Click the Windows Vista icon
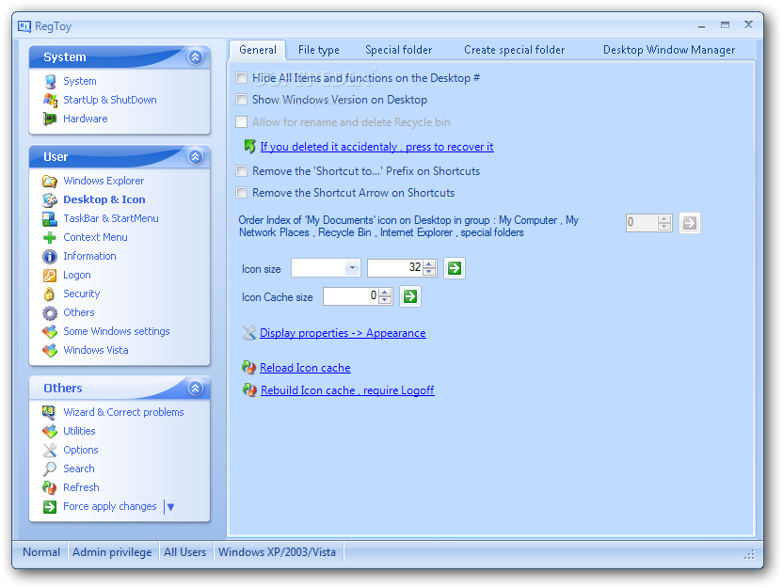The height and width of the screenshot is (588, 783). click(50, 350)
